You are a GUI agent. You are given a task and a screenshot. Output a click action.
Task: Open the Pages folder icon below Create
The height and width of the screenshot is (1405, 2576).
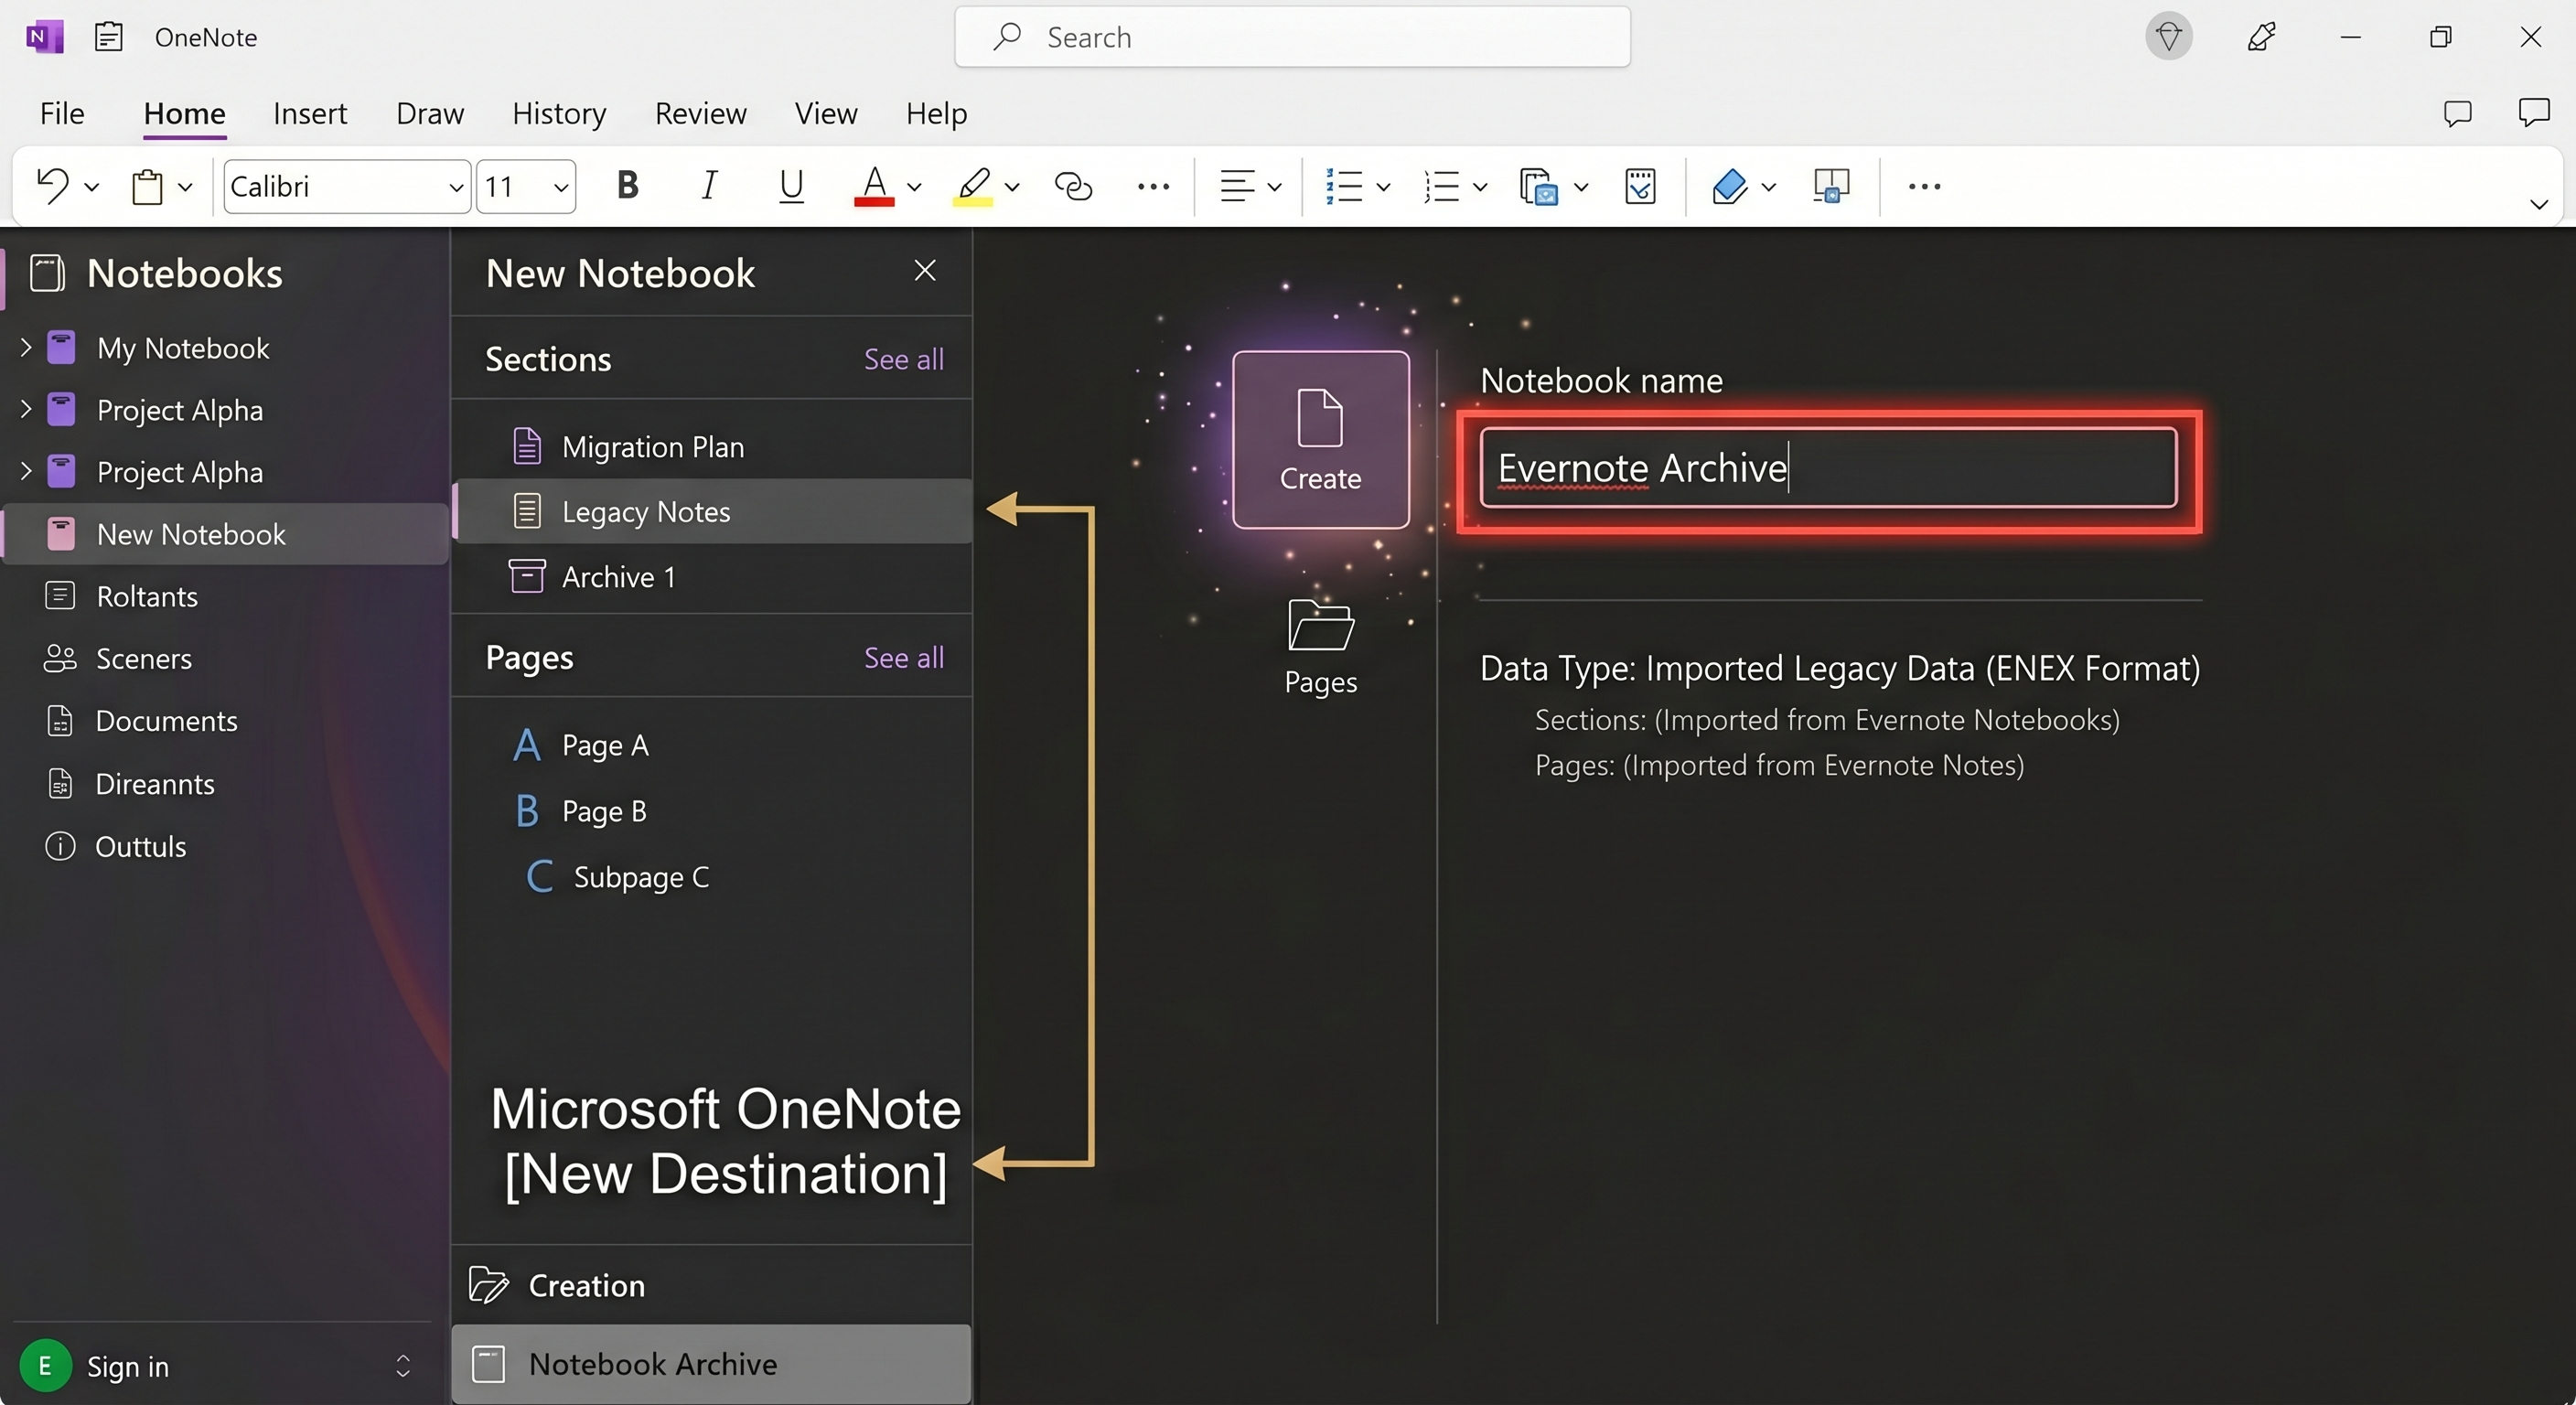pyautogui.click(x=1320, y=625)
